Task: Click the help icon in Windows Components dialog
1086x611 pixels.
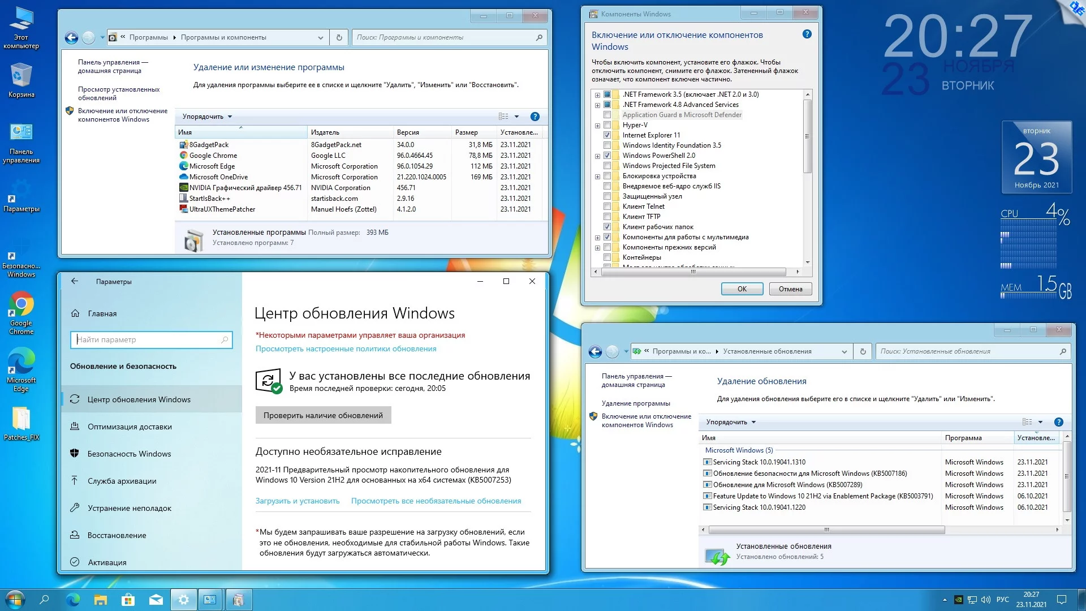Action: (807, 35)
